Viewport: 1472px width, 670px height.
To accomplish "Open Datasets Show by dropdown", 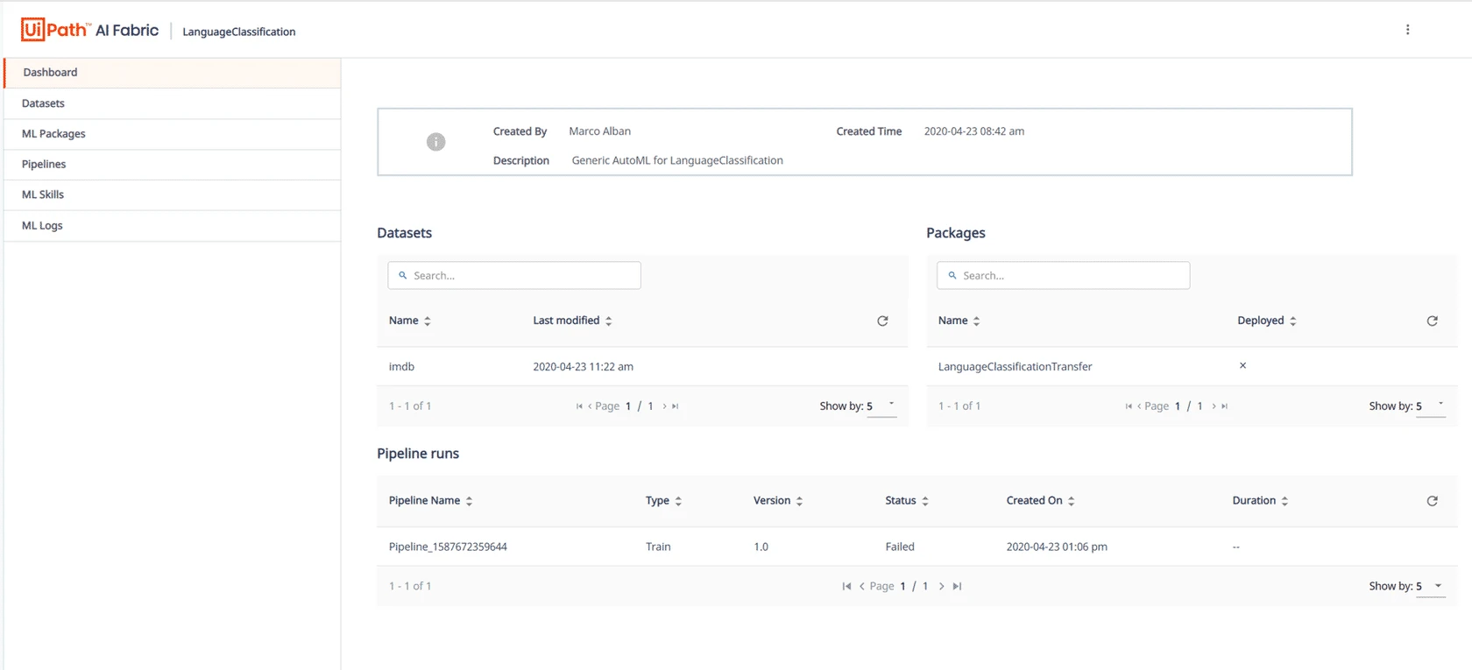I will (x=881, y=406).
